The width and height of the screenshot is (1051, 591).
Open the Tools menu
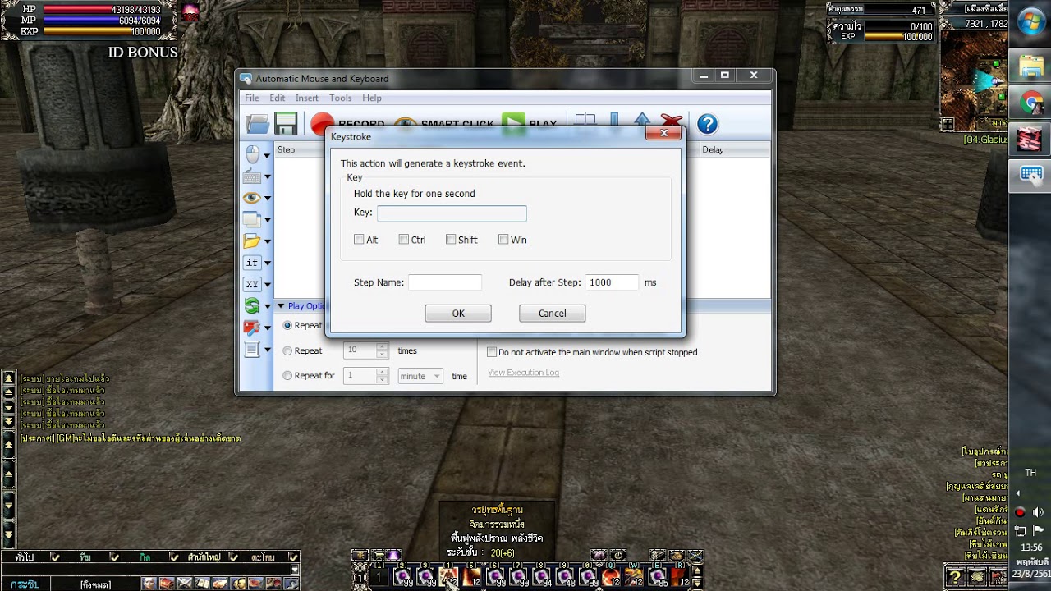click(x=340, y=98)
